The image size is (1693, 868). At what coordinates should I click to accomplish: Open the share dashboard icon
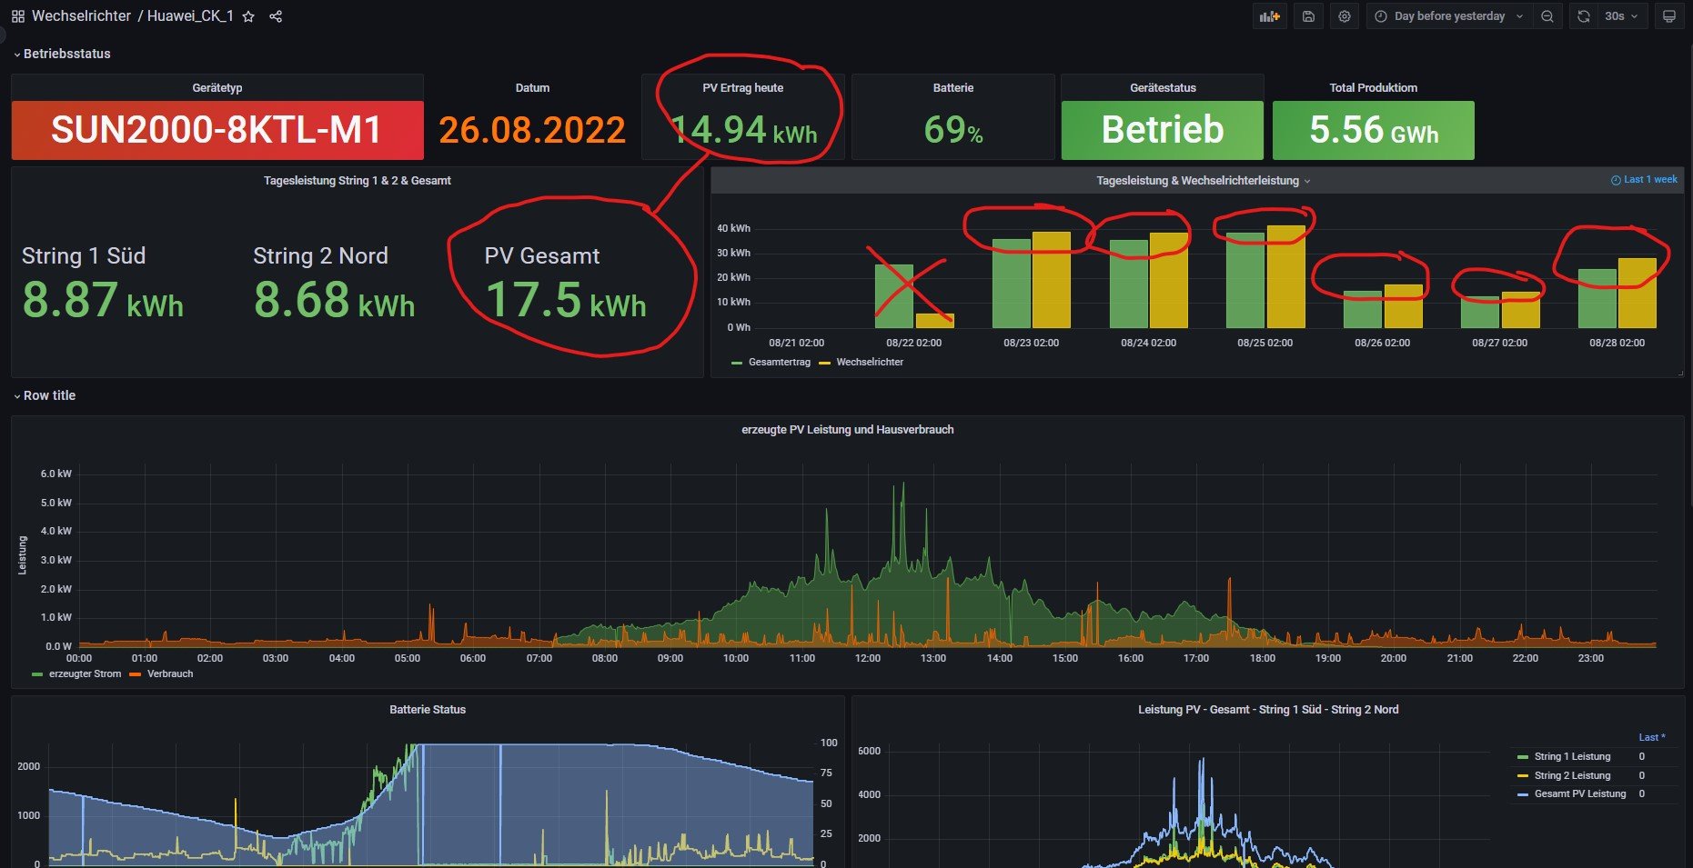[x=276, y=16]
